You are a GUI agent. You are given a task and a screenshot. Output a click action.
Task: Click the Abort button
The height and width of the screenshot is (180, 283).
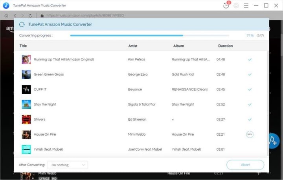click(x=245, y=165)
